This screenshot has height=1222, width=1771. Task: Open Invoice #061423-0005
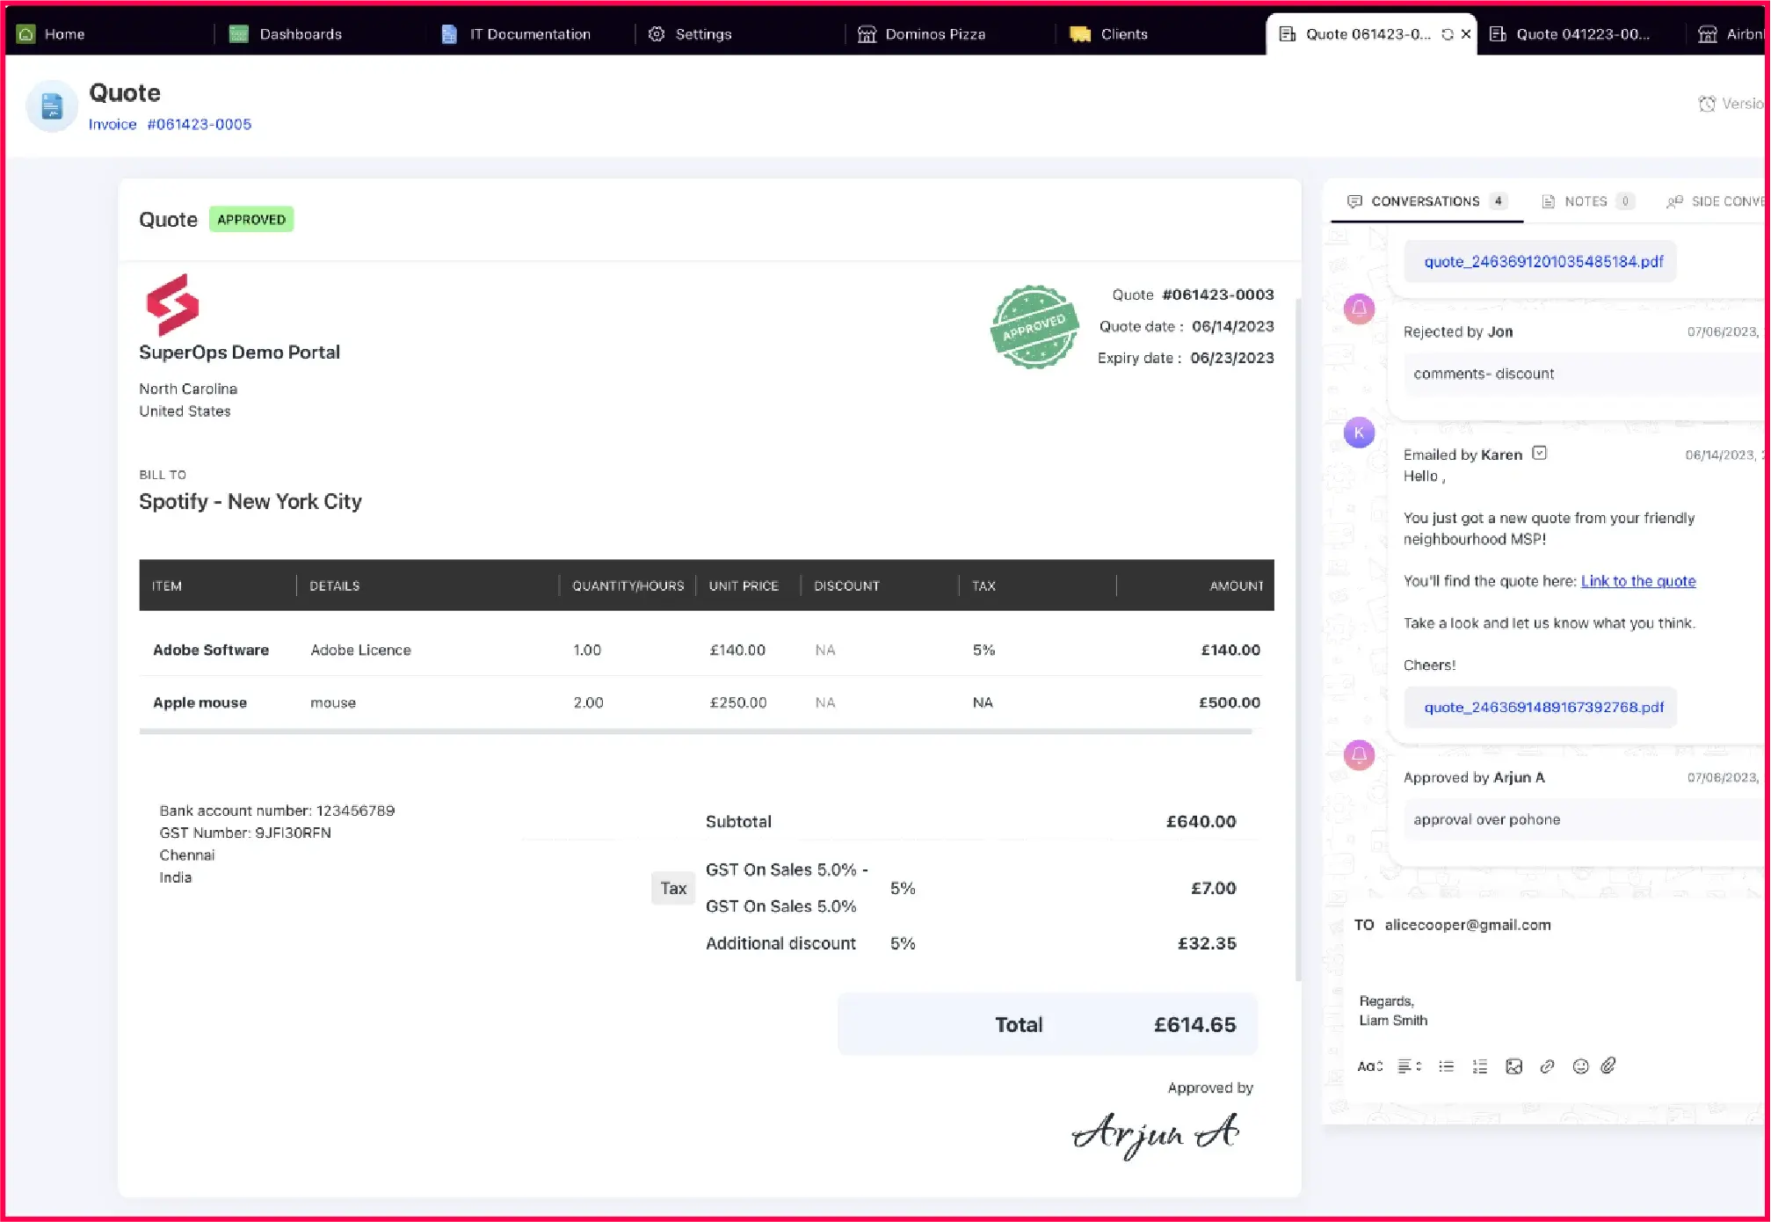coord(170,124)
